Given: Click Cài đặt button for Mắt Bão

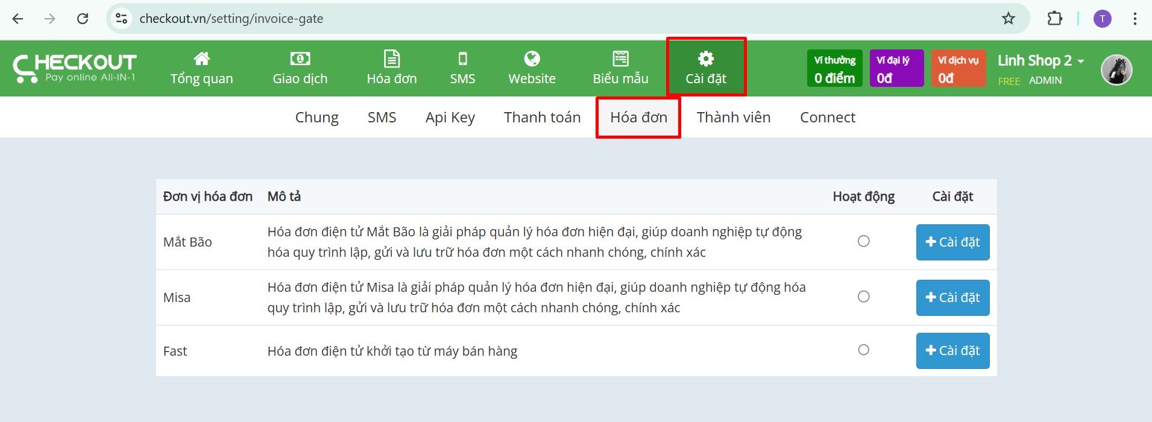Looking at the screenshot, I should coord(952,242).
